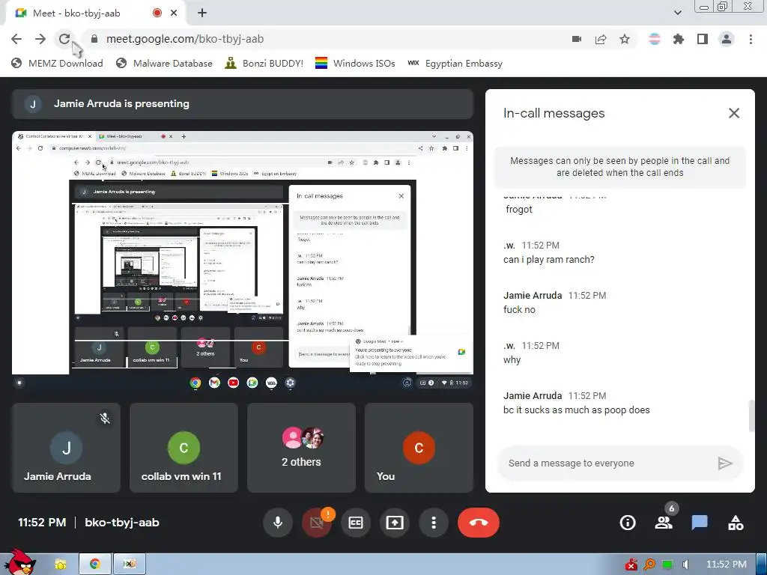
Task: Toggle chat with everyone icon
Action: click(700, 523)
